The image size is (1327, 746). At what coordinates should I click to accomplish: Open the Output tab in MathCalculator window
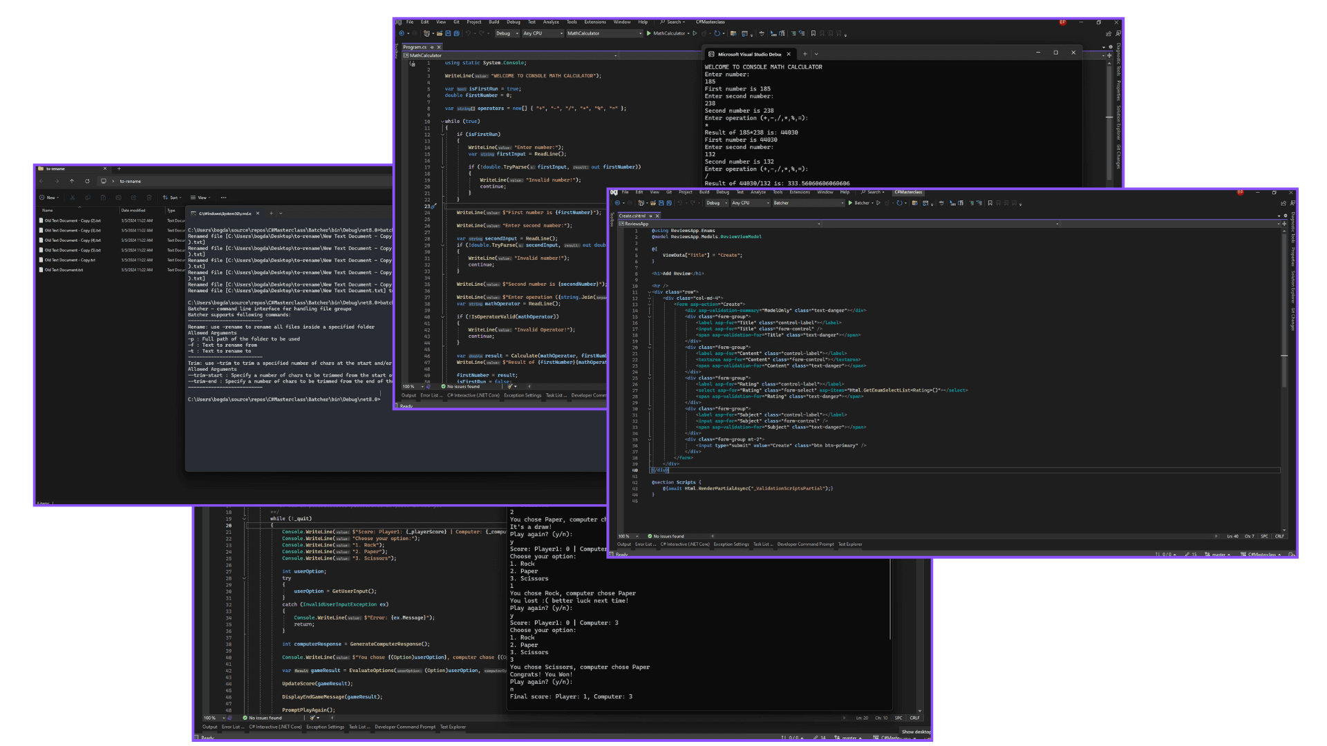click(x=409, y=396)
